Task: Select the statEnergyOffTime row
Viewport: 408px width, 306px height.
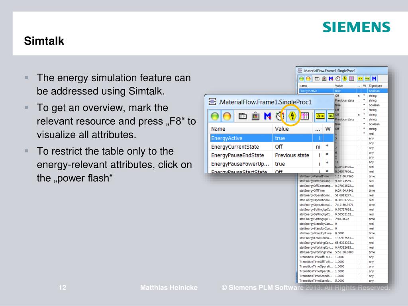Action: pos(342,190)
